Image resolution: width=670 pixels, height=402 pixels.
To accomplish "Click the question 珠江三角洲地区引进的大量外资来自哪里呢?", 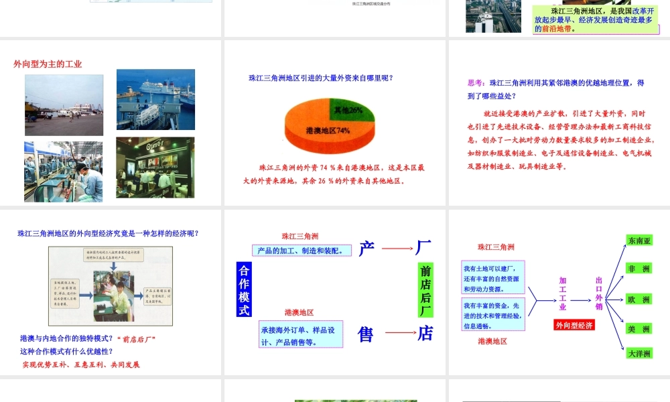I will (321, 78).
